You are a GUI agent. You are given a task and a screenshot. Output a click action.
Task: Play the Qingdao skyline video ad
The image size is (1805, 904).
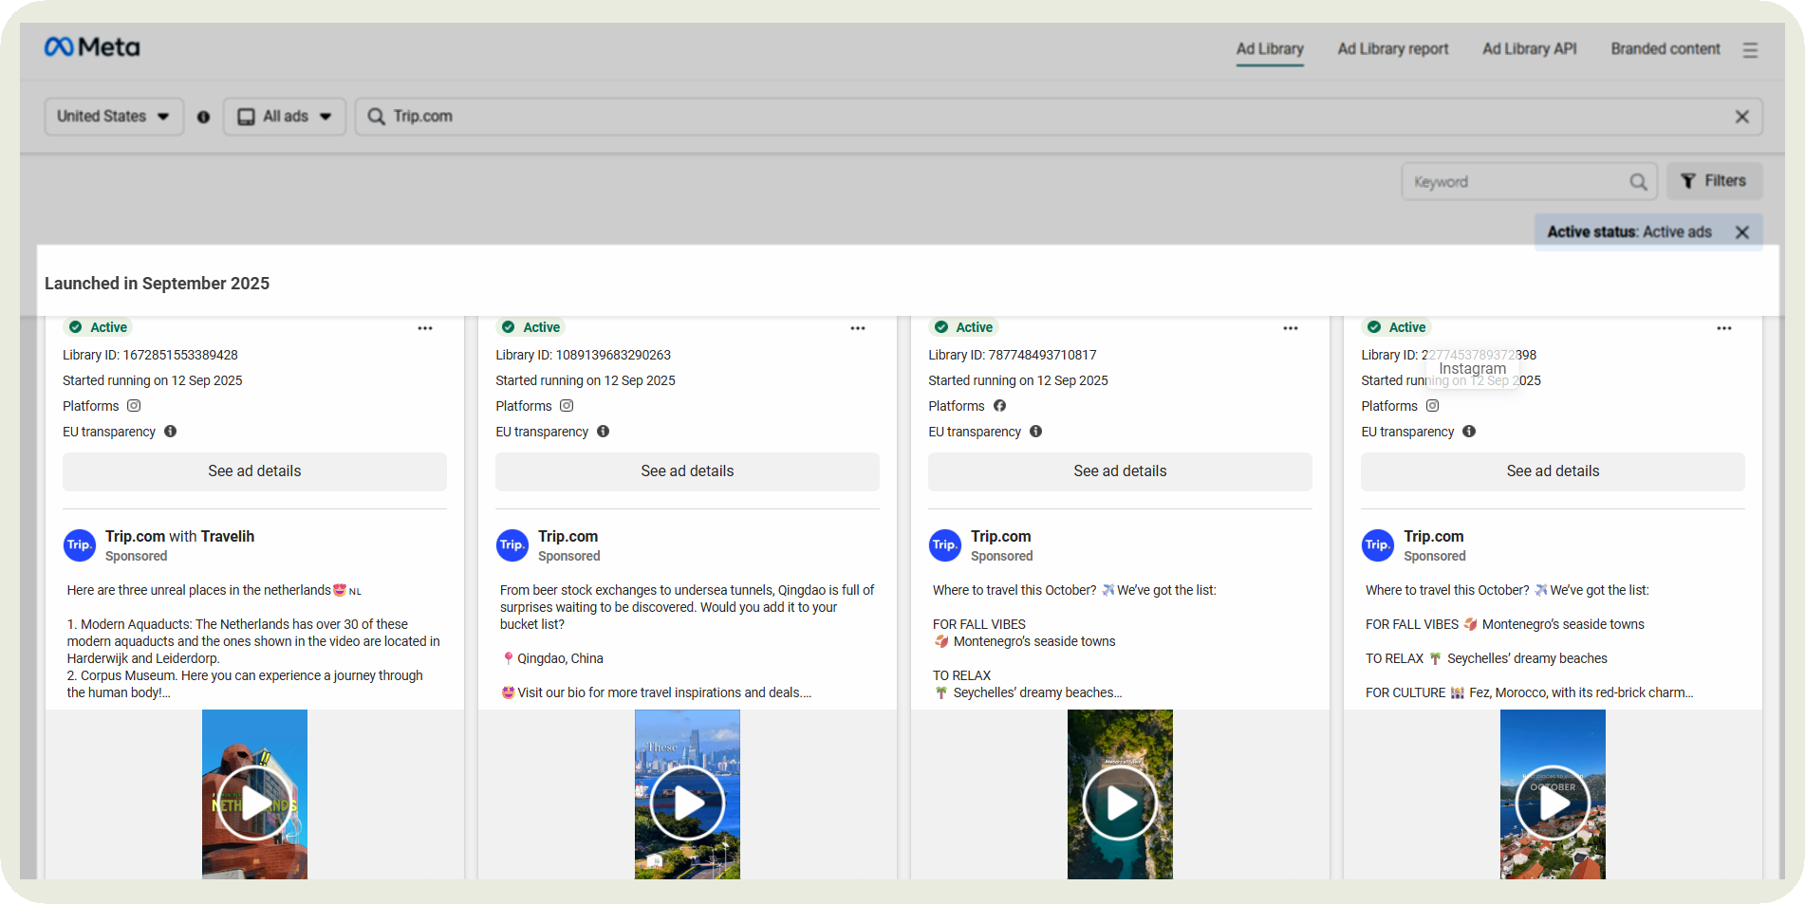[x=687, y=803]
